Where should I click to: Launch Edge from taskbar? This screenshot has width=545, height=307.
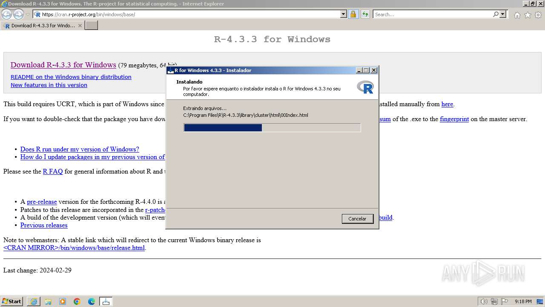pos(92,301)
